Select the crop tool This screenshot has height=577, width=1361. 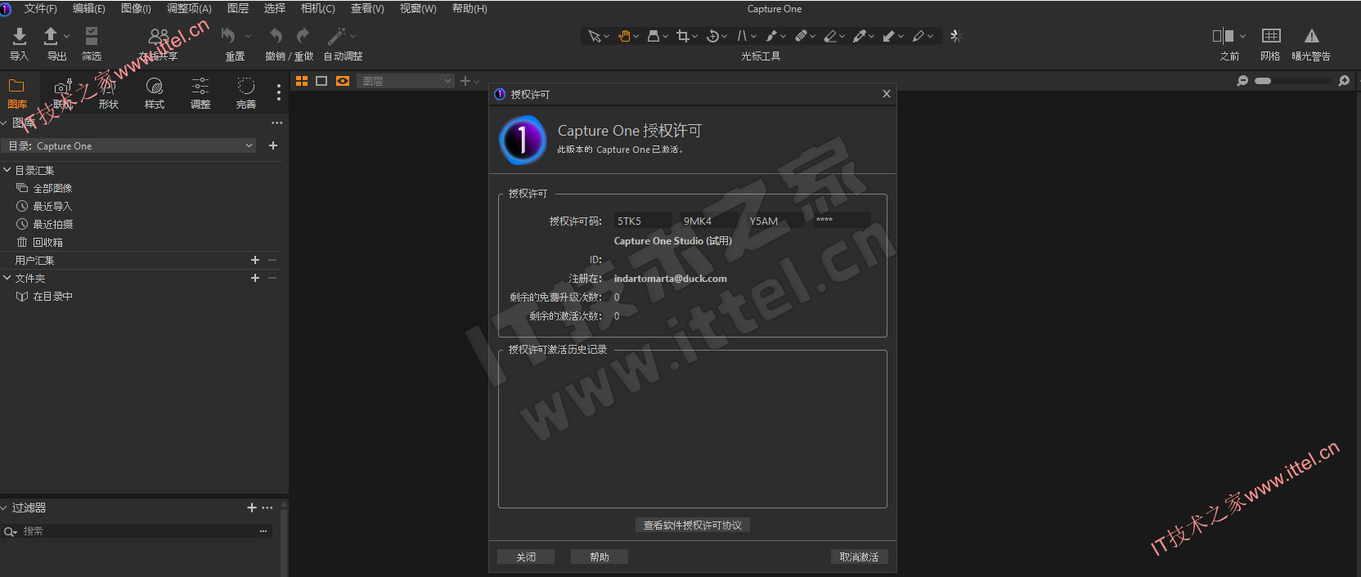(x=683, y=36)
